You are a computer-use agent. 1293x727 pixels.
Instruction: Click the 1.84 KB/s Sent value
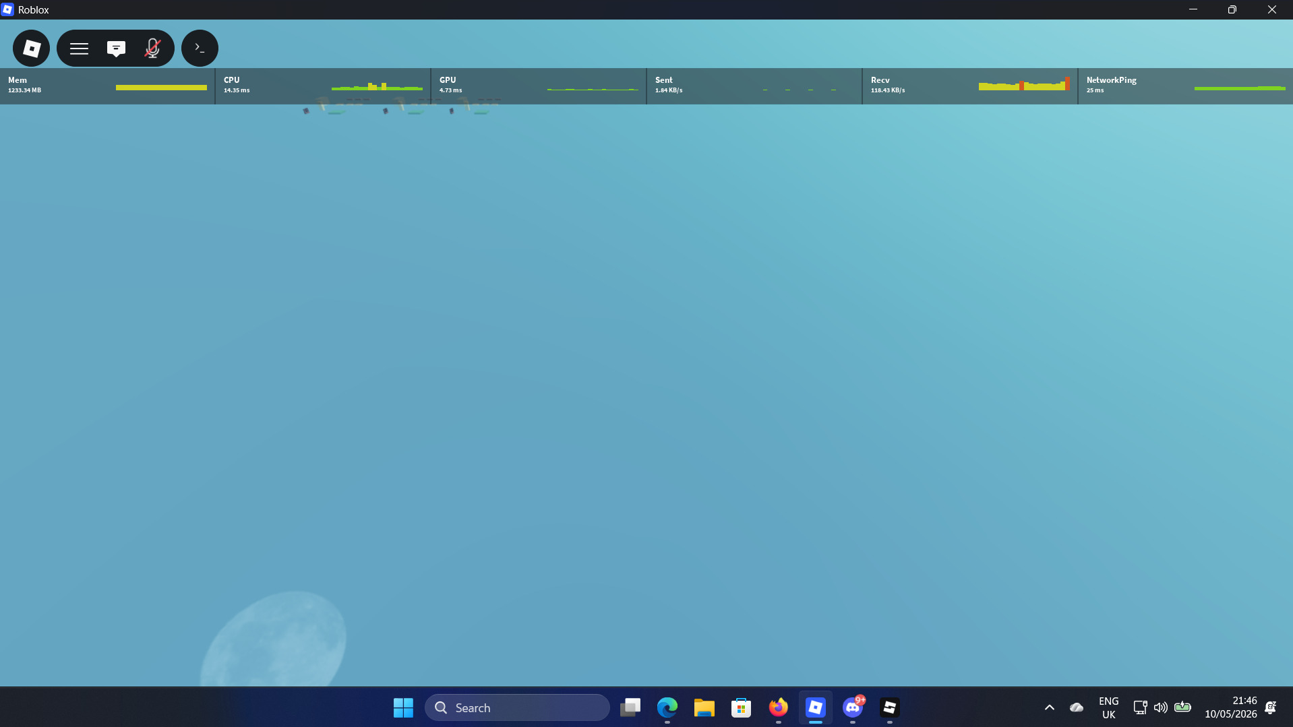669,90
